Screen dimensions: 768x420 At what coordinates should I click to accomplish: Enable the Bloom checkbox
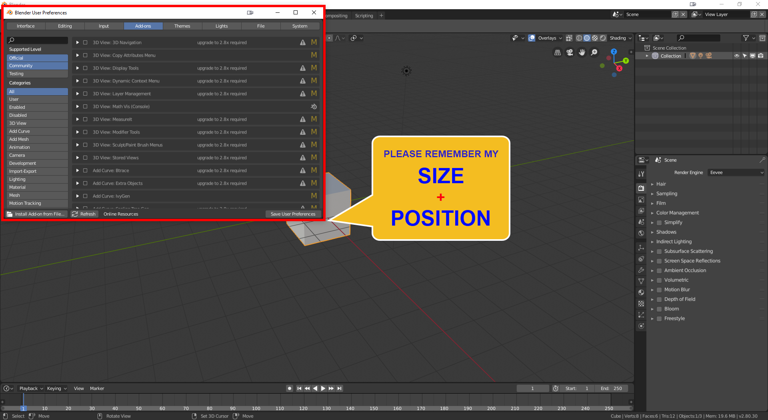tap(659, 309)
